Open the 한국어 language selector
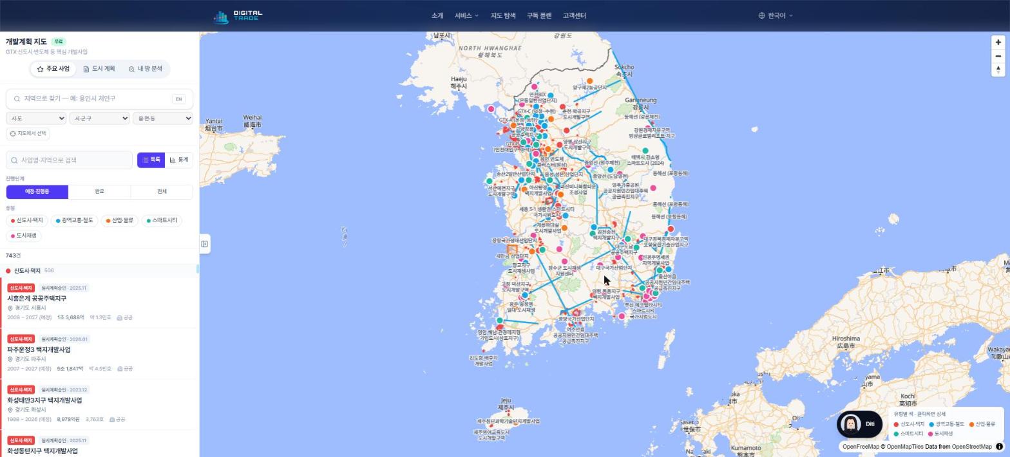This screenshot has width=1010, height=457. (x=776, y=15)
